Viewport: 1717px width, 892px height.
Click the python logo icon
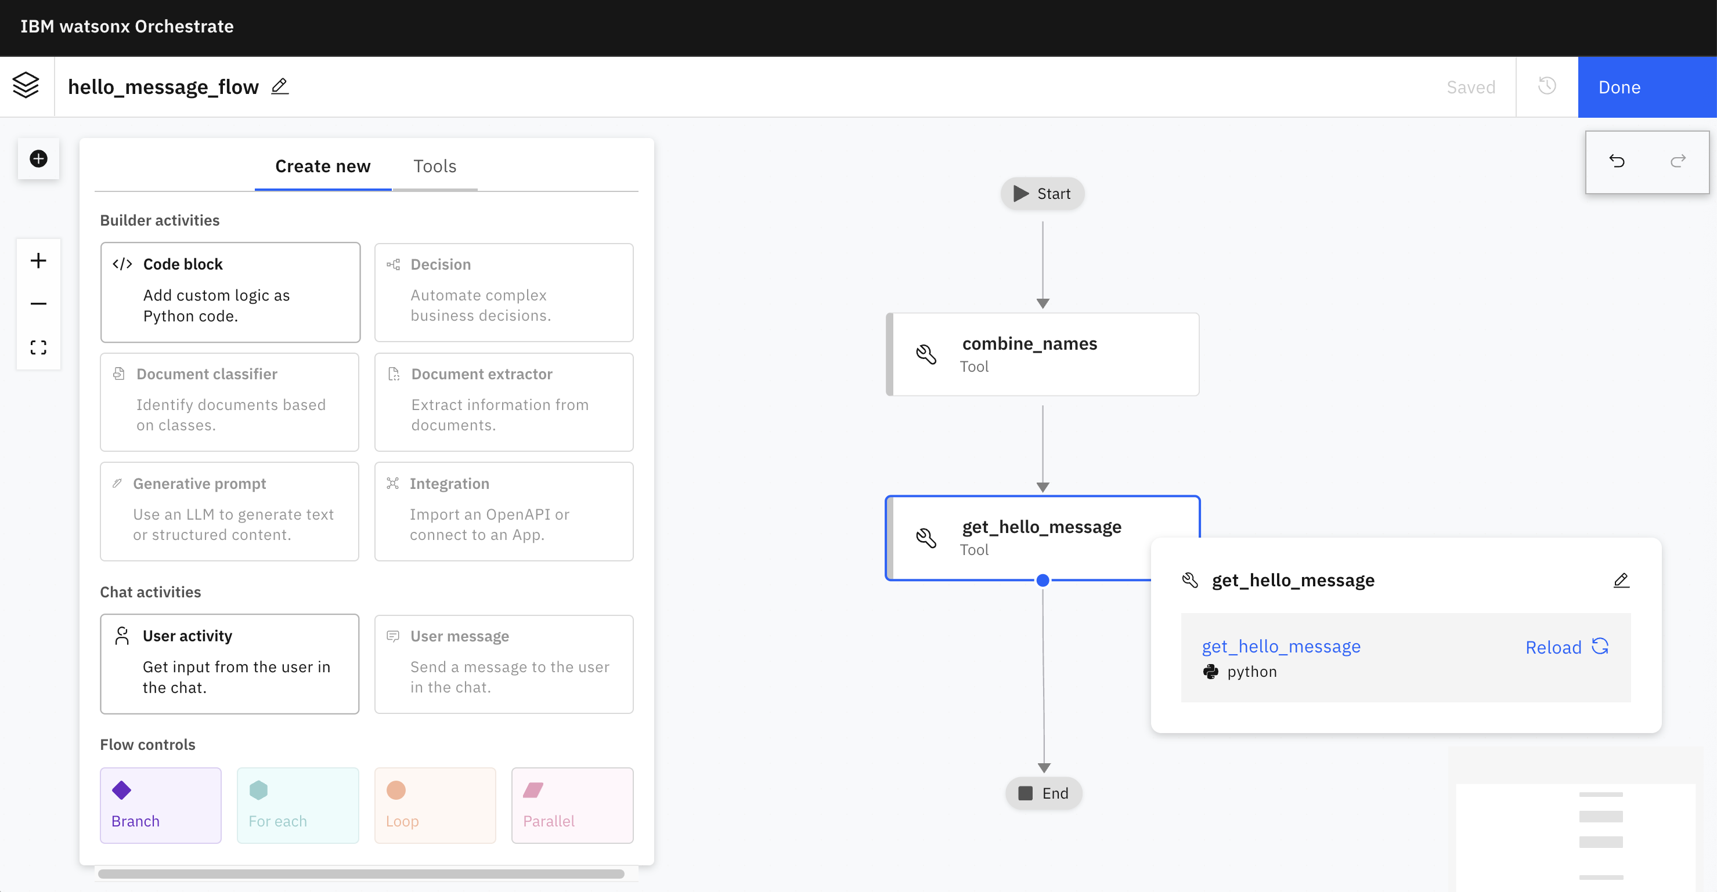[1210, 672]
